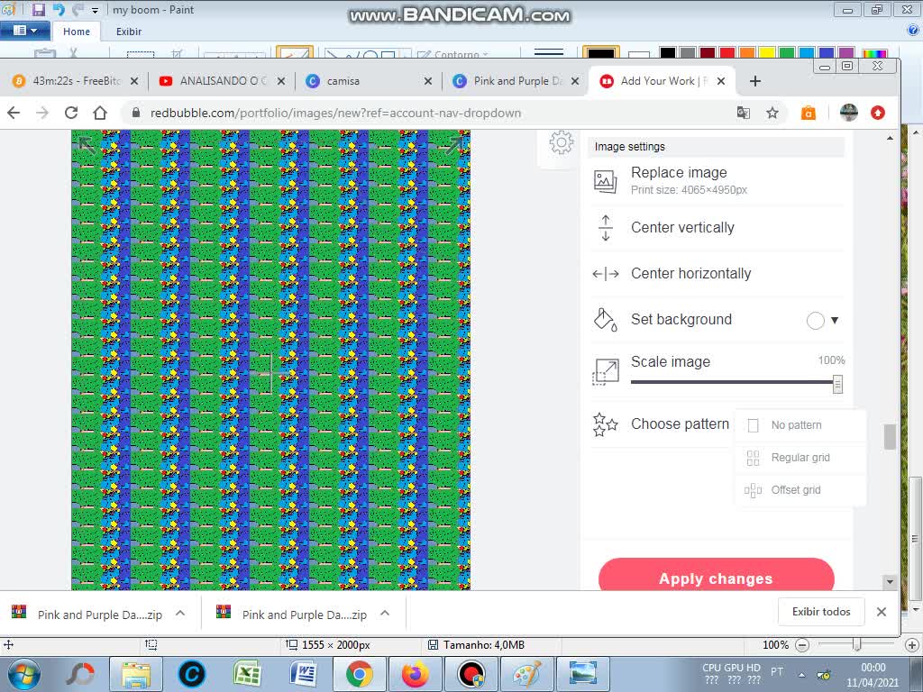The width and height of the screenshot is (923, 692).
Task: Select Regular grid pattern
Action: click(x=800, y=458)
